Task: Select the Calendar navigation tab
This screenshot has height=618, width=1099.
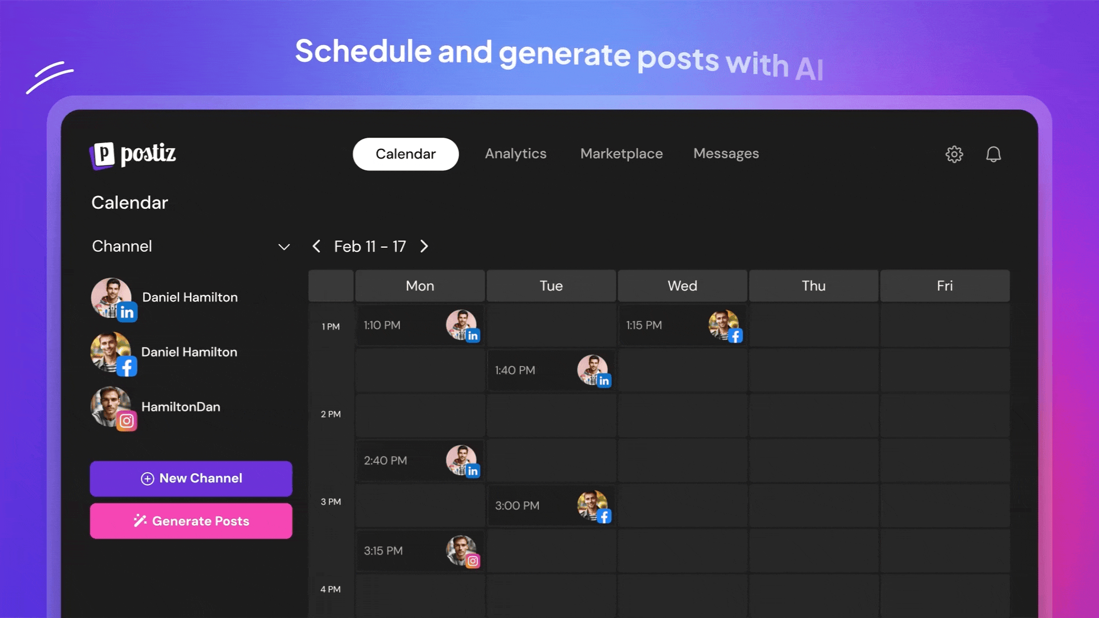Action: tap(406, 153)
